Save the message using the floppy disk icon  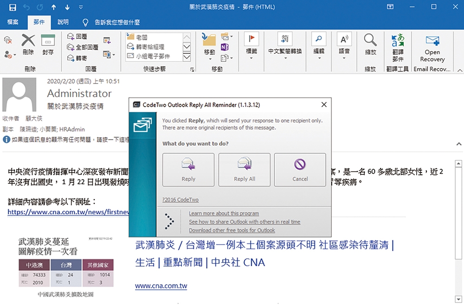click(13, 7)
